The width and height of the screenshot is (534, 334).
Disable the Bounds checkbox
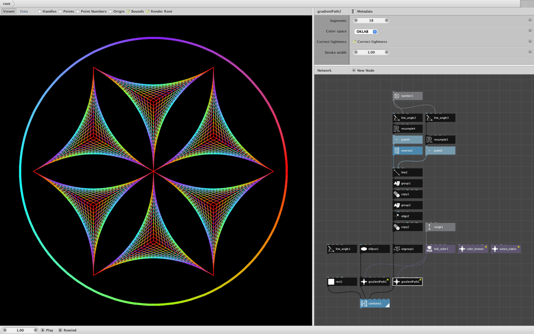[x=128, y=11]
